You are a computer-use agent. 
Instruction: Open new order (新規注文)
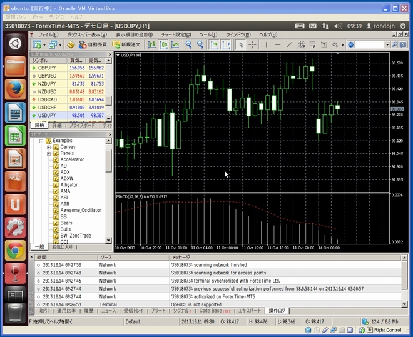pyautogui.click(x=126, y=45)
